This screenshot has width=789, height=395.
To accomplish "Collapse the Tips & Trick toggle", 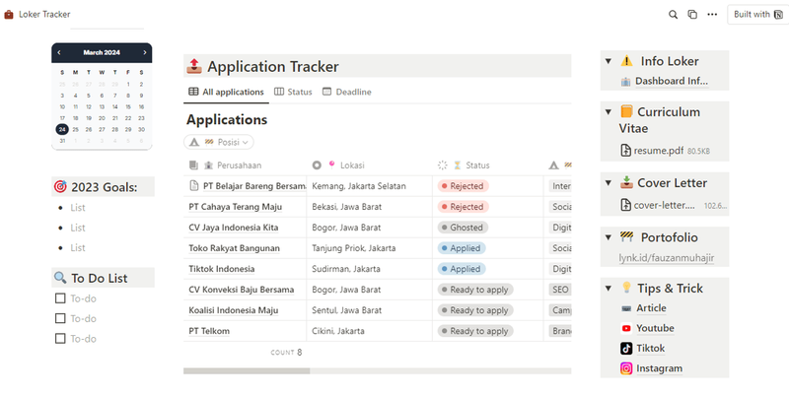I will click(x=609, y=289).
